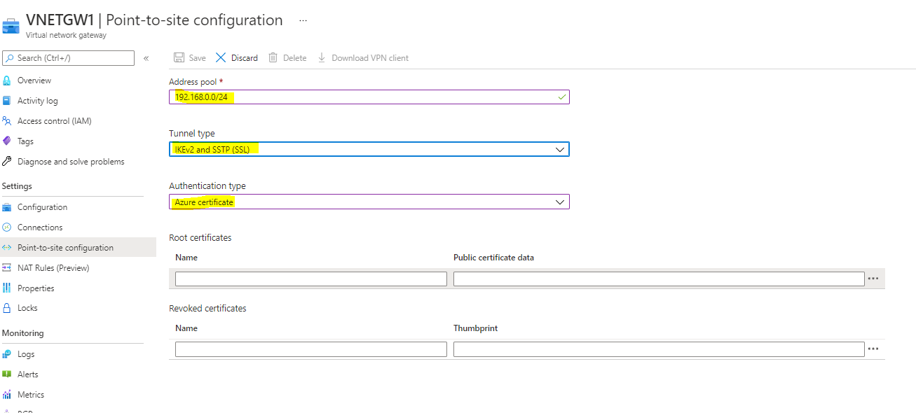
Task: Click the Discard X icon
Action: (221, 57)
